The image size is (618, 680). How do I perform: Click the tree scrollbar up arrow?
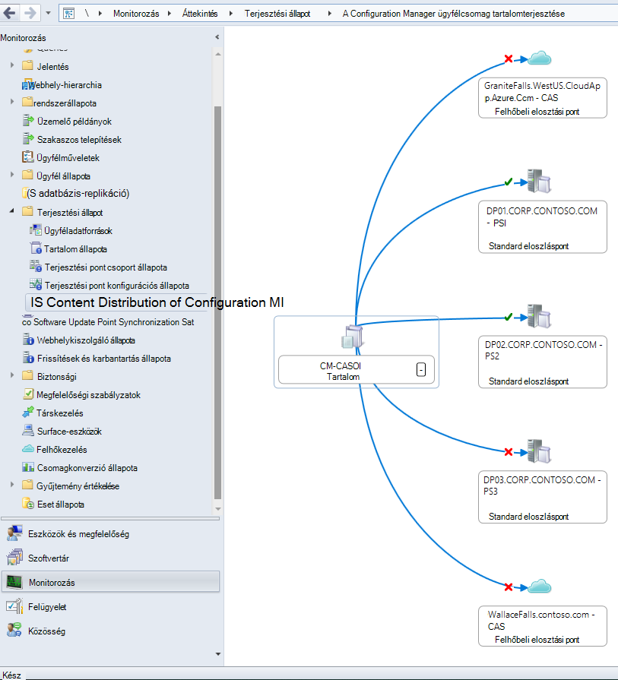(218, 54)
